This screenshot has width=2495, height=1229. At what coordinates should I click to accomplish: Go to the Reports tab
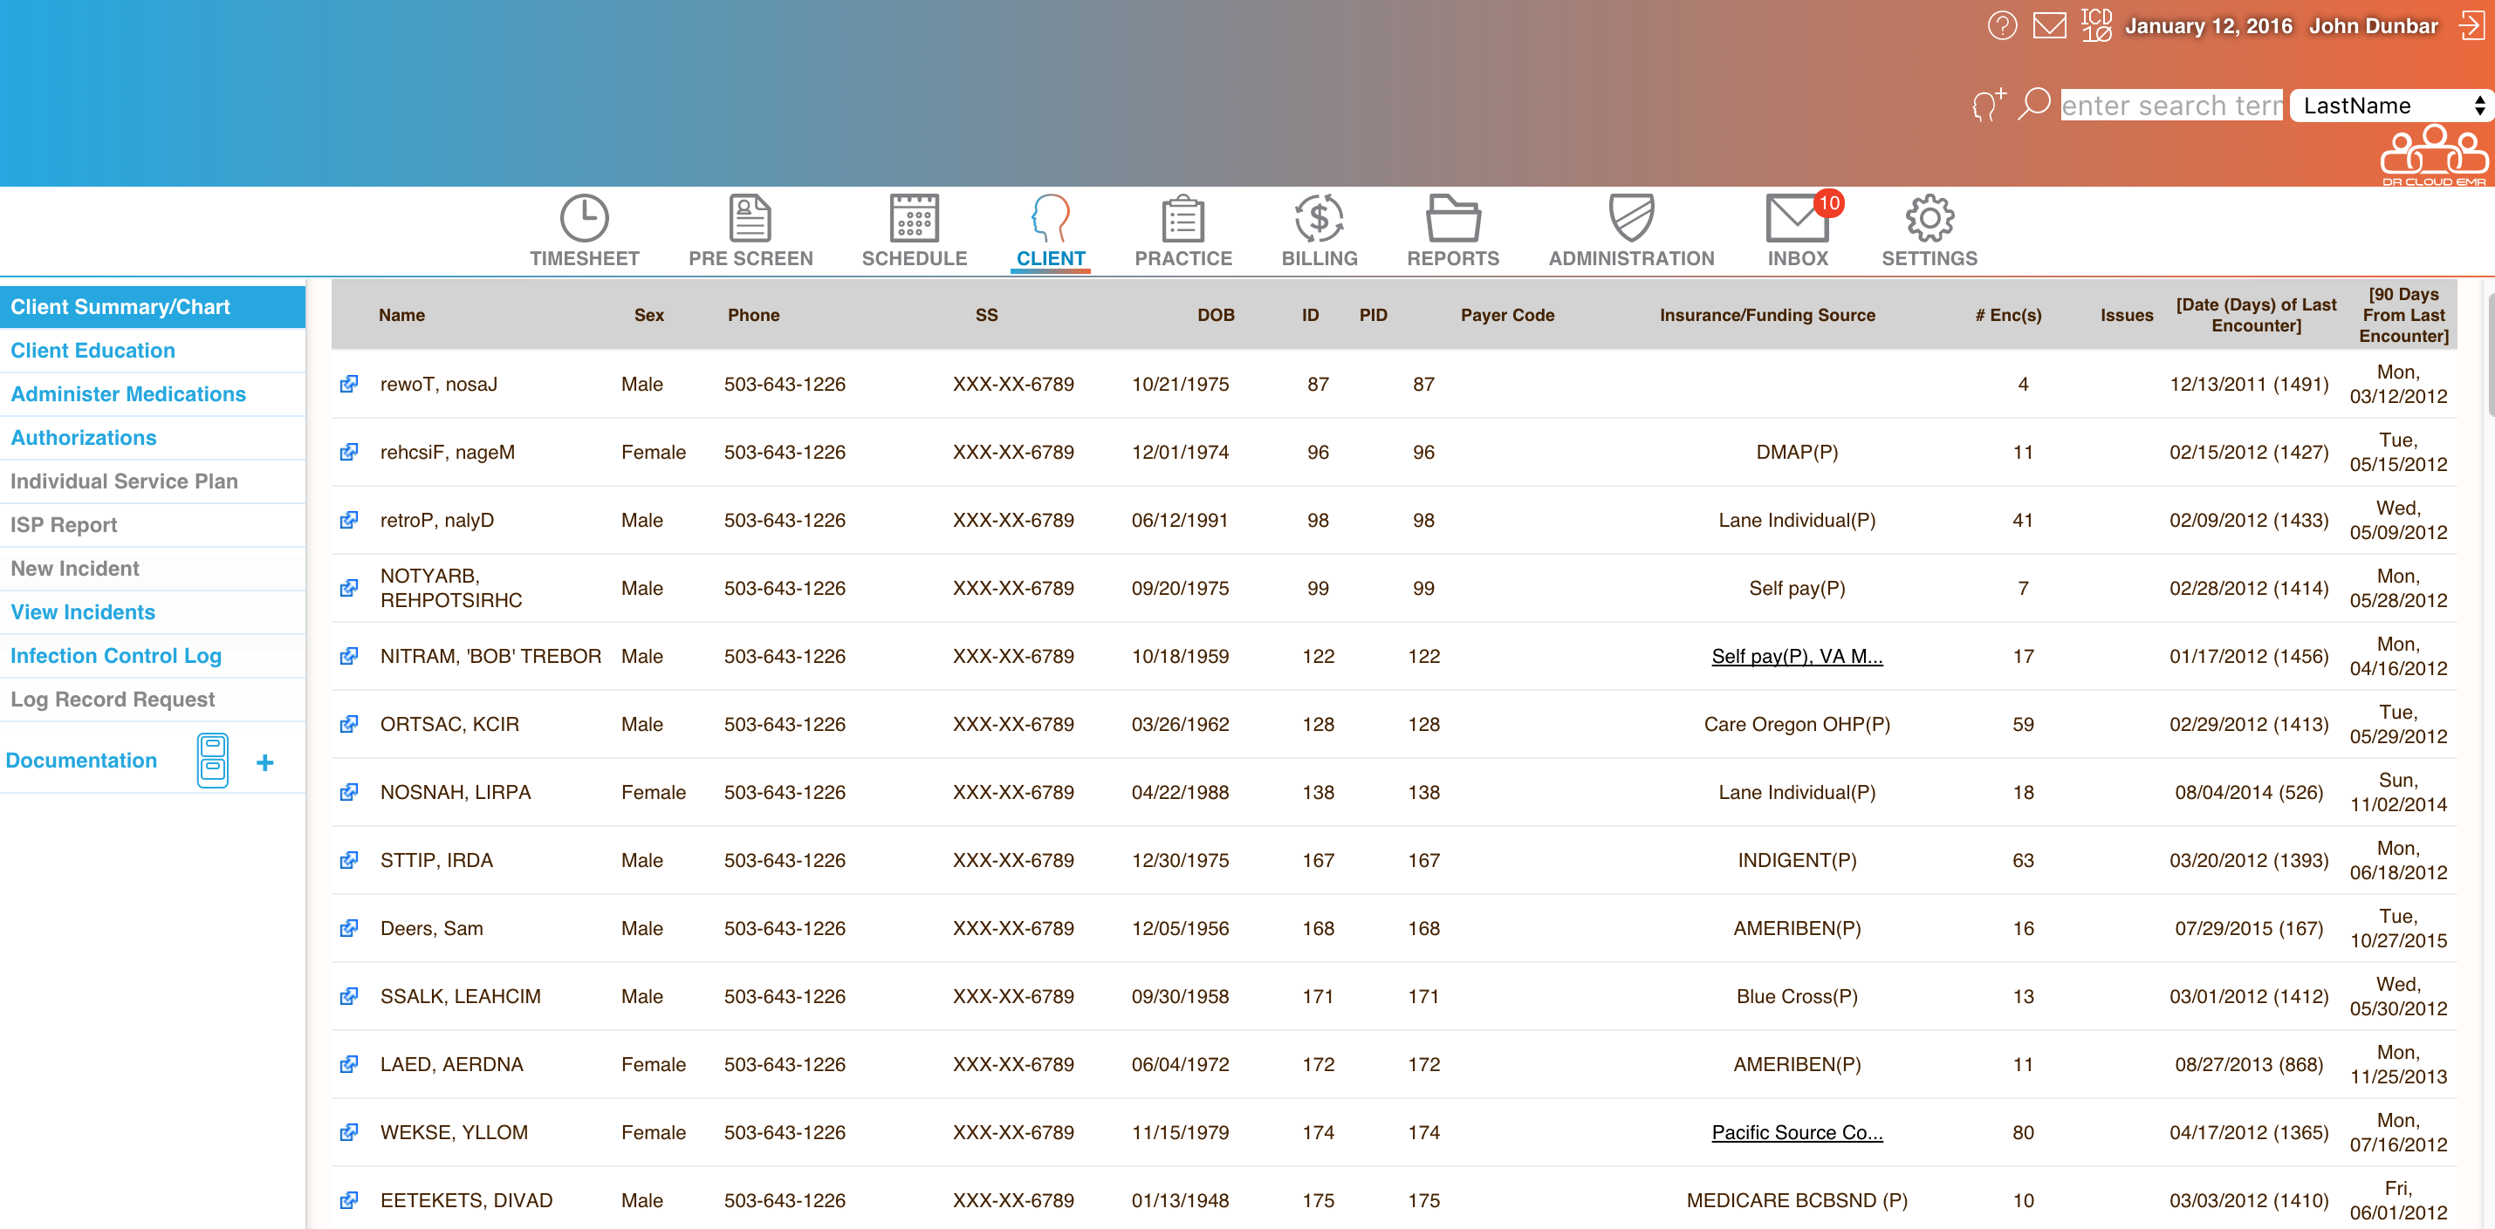[1452, 230]
